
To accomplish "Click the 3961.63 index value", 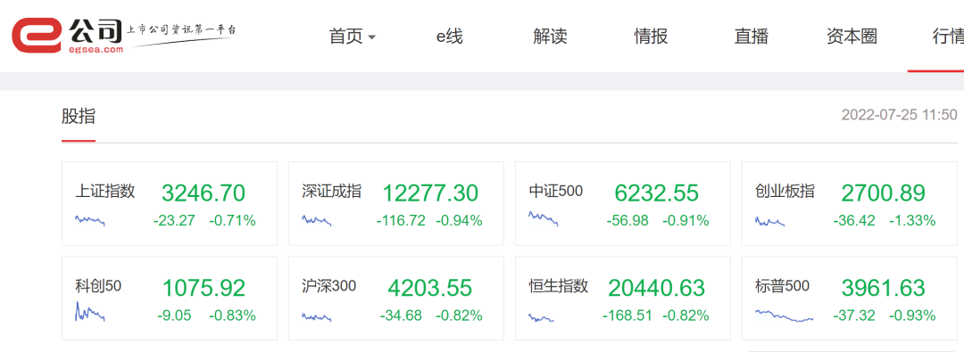I will coord(884,288).
